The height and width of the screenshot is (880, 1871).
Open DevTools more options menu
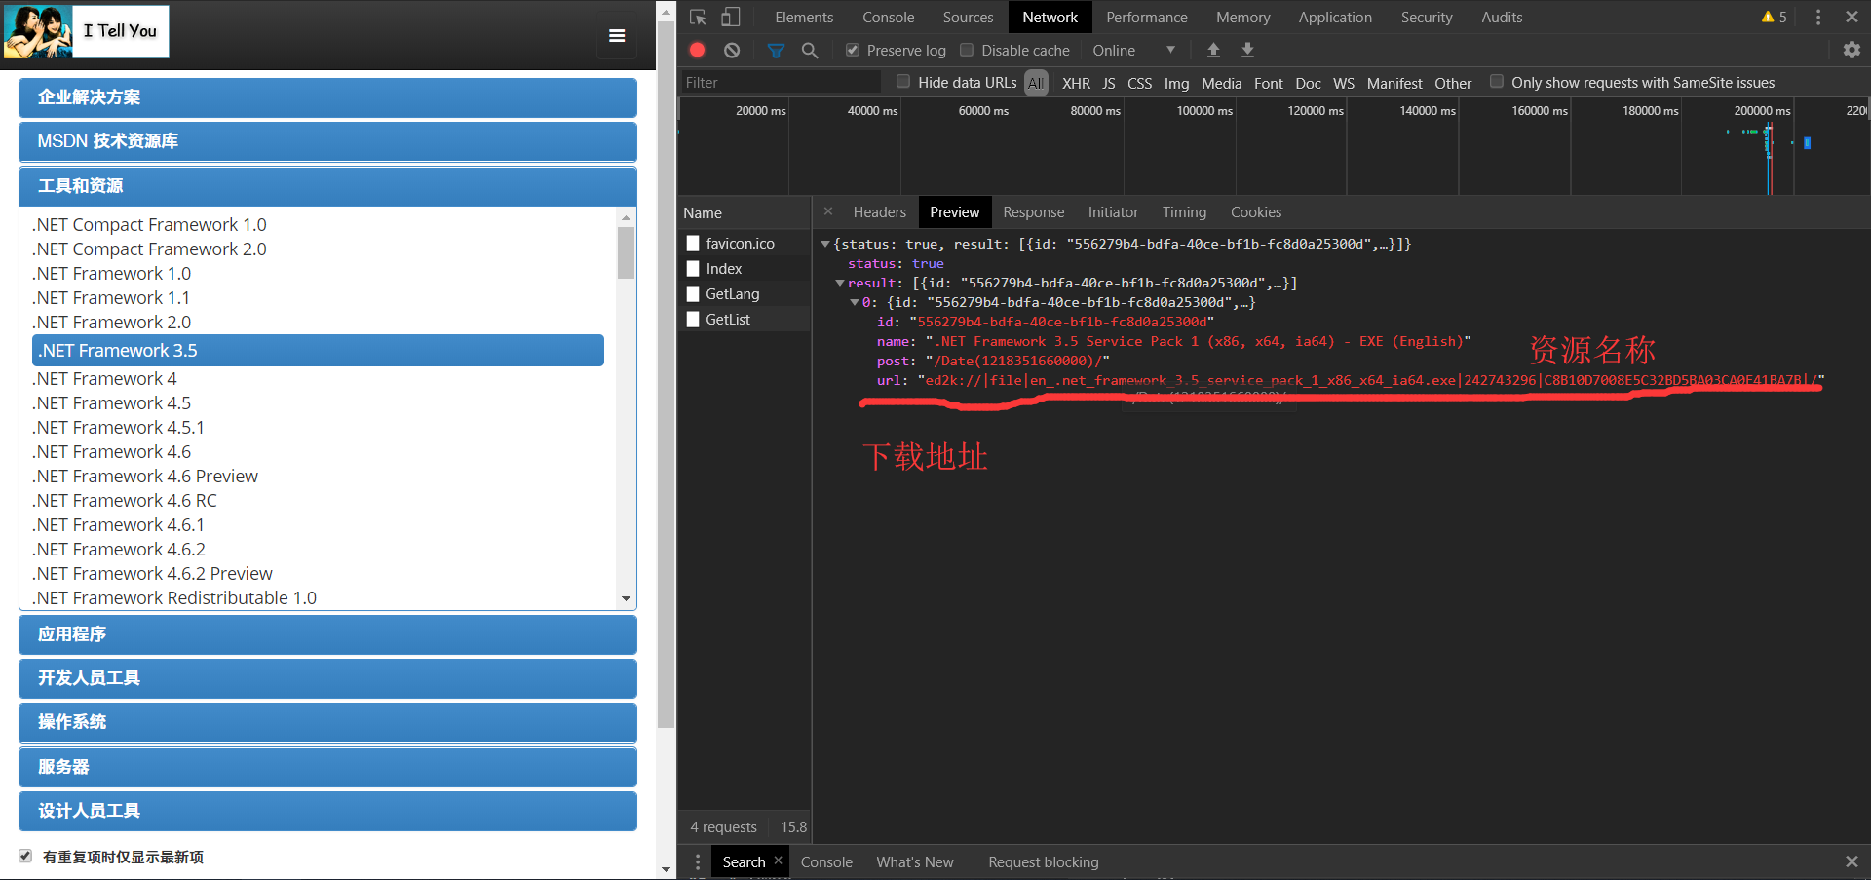pyautogui.click(x=1818, y=18)
